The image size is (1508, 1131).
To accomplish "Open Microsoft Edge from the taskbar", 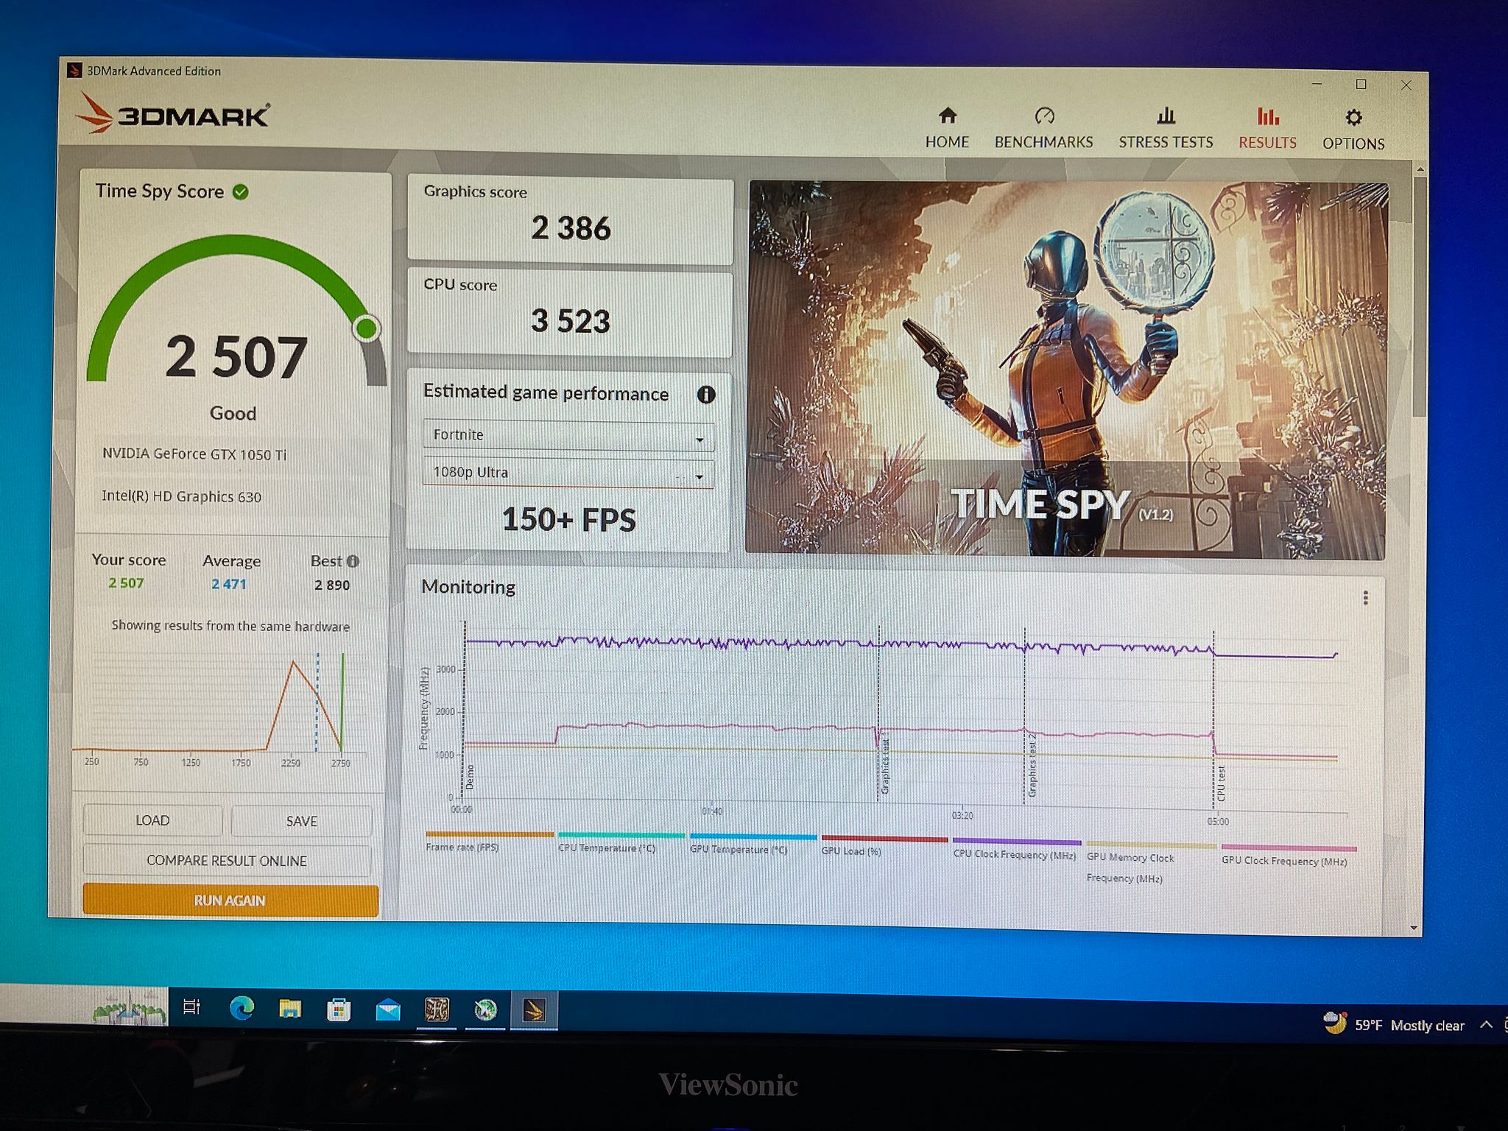I will (242, 1007).
